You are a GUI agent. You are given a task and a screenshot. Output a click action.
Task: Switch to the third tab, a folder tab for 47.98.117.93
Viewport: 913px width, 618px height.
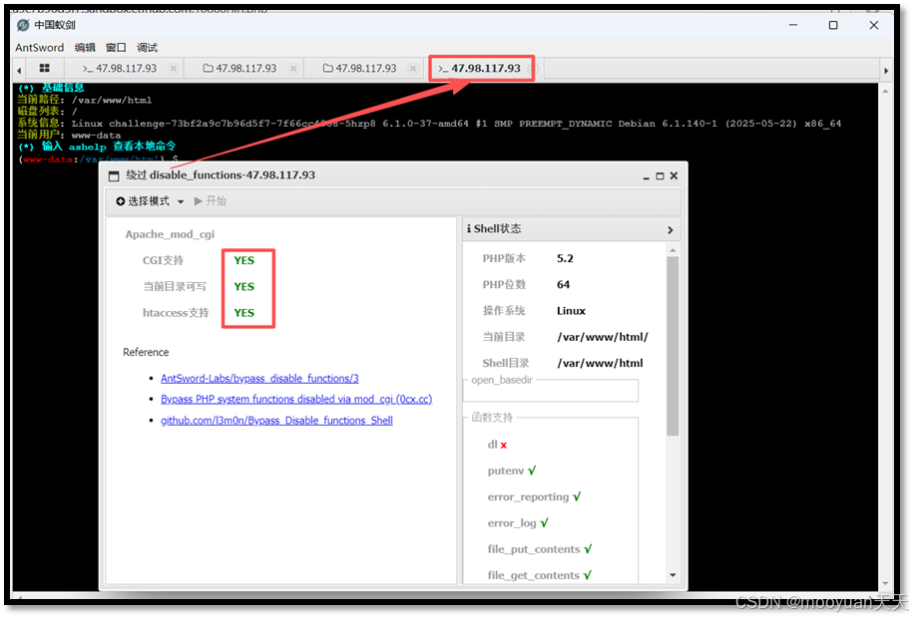360,69
